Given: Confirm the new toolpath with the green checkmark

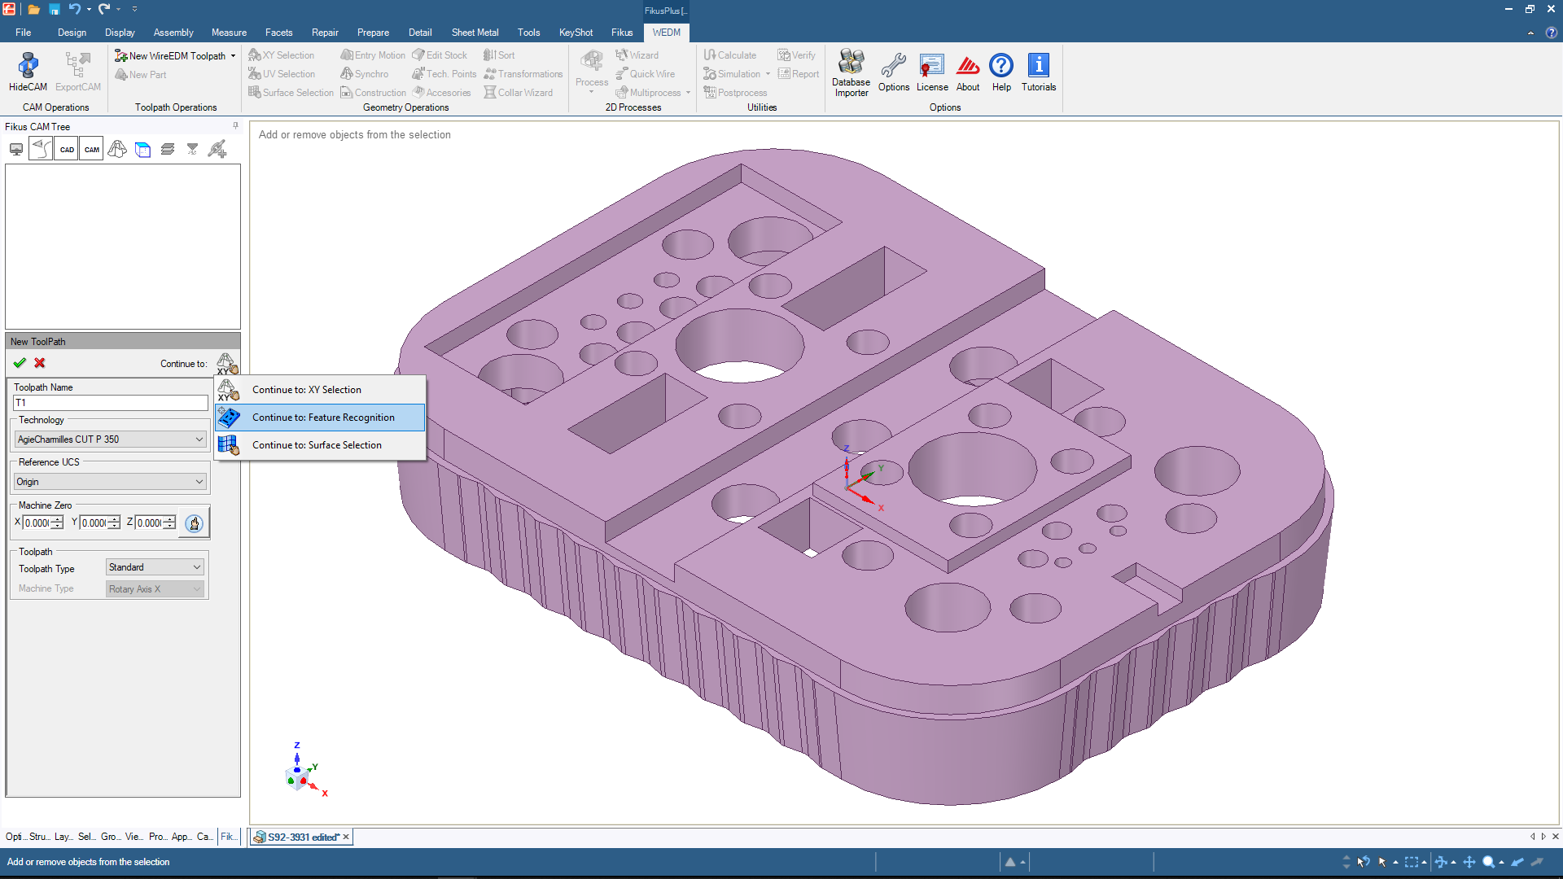Looking at the screenshot, I should [20, 363].
